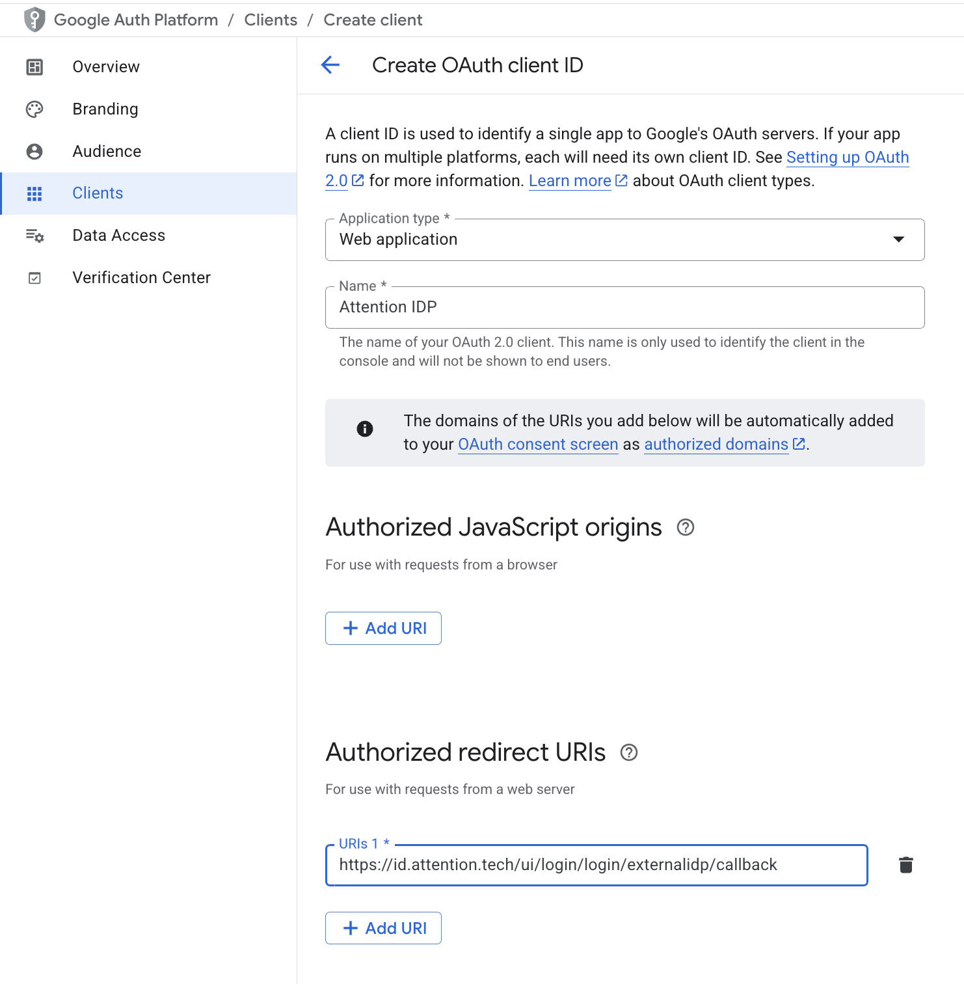This screenshot has width=964, height=984.
Task: Add URI under Authorized JavaScript origins
Action: [x=383, y=628]
